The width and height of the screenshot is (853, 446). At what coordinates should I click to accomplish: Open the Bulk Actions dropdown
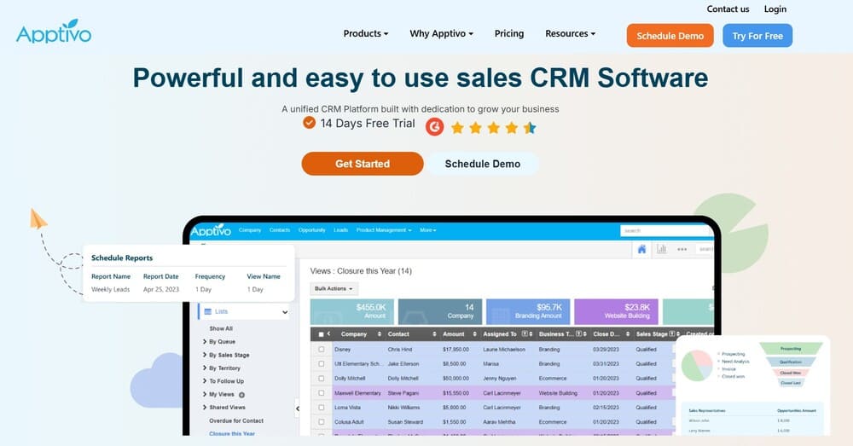point(334,289)
